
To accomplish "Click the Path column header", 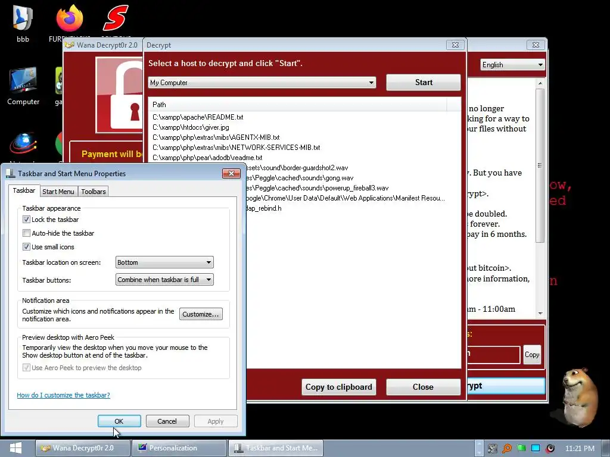I will (298, 105).
